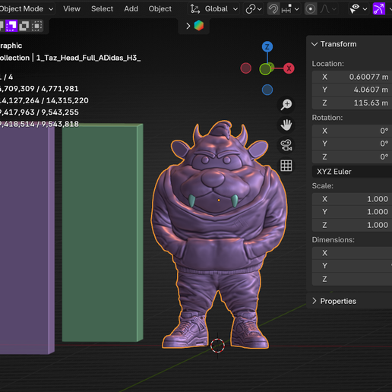Toggle snapping magnet icon

(x=273, y=9)
